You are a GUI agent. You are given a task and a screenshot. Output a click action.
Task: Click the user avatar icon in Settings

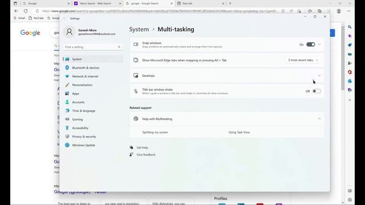pyautogui.click(x=69, y=32)
